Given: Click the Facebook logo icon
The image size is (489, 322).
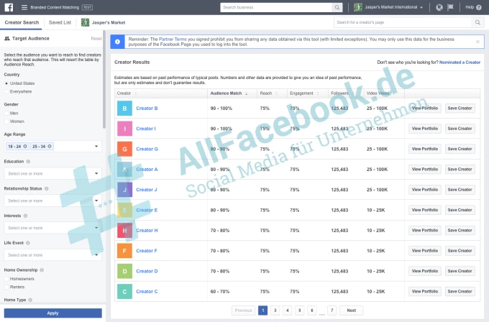Looking at the screenshot, I should 8,7.
